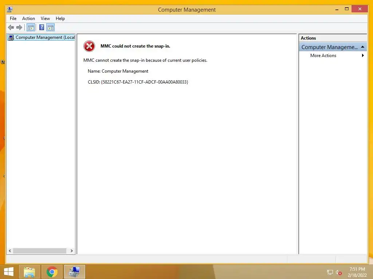Image resolution: width=373 pixels, height=279 pixels.
Task: Open the Windows Start button
Action: coord(9,272)
